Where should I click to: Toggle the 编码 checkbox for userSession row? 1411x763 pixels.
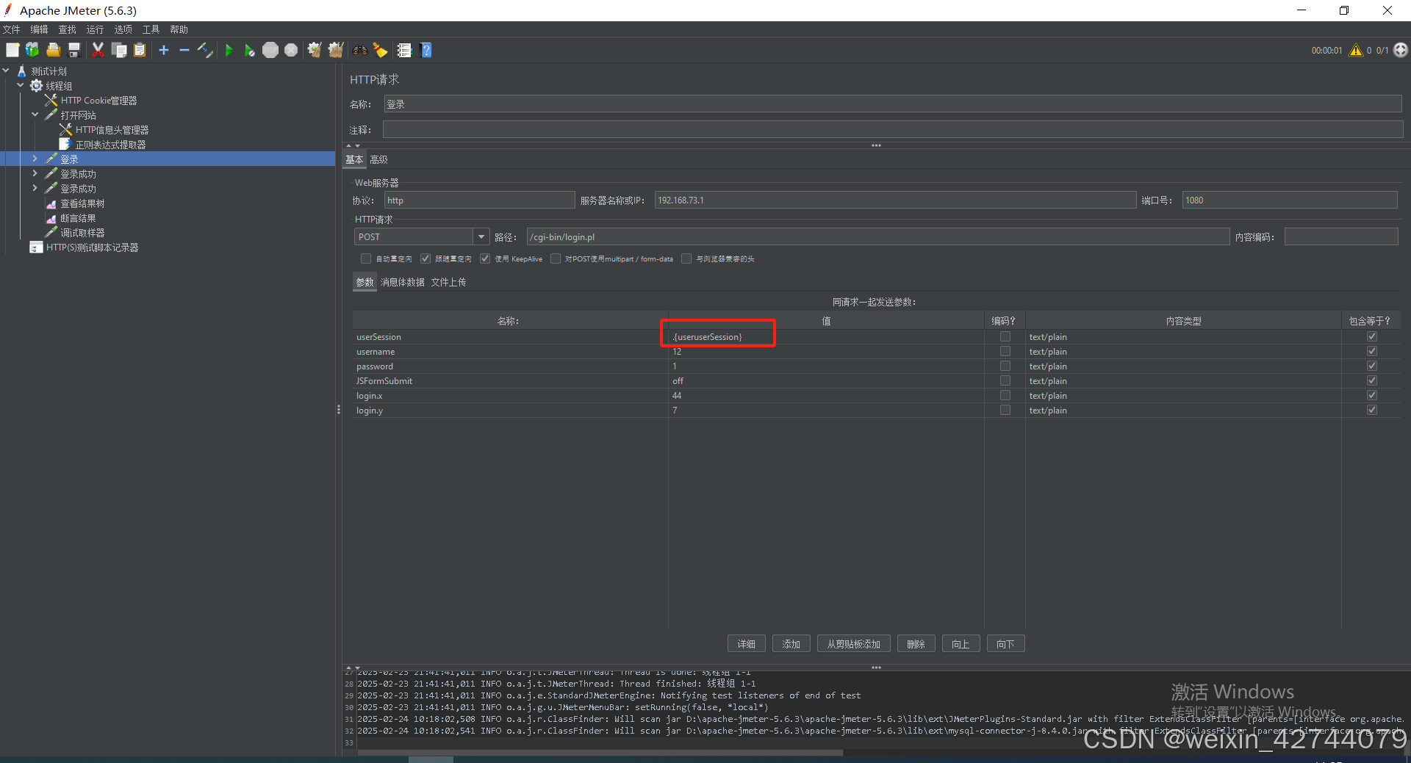pyautogui.click(x=1005, y=336)
